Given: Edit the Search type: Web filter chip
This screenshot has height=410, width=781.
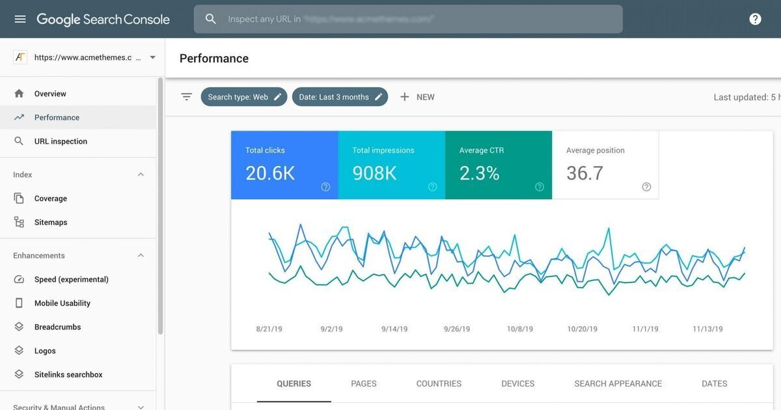Looking at the screenshot, I should 244,97.
